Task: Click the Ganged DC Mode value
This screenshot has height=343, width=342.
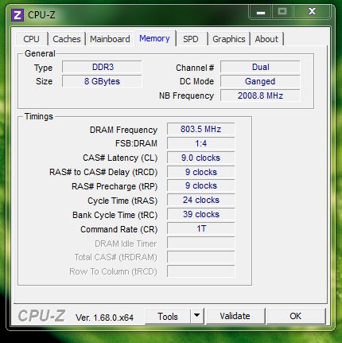Action: tap(260, 81)
